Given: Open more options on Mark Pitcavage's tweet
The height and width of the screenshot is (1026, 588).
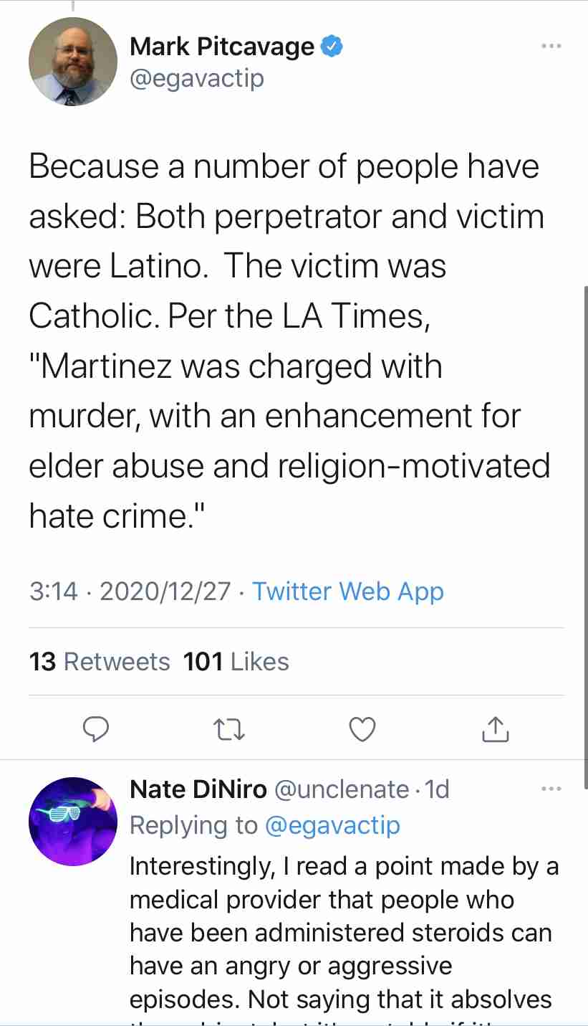Looking at the screenshot, I should click(x=551, y=47).
